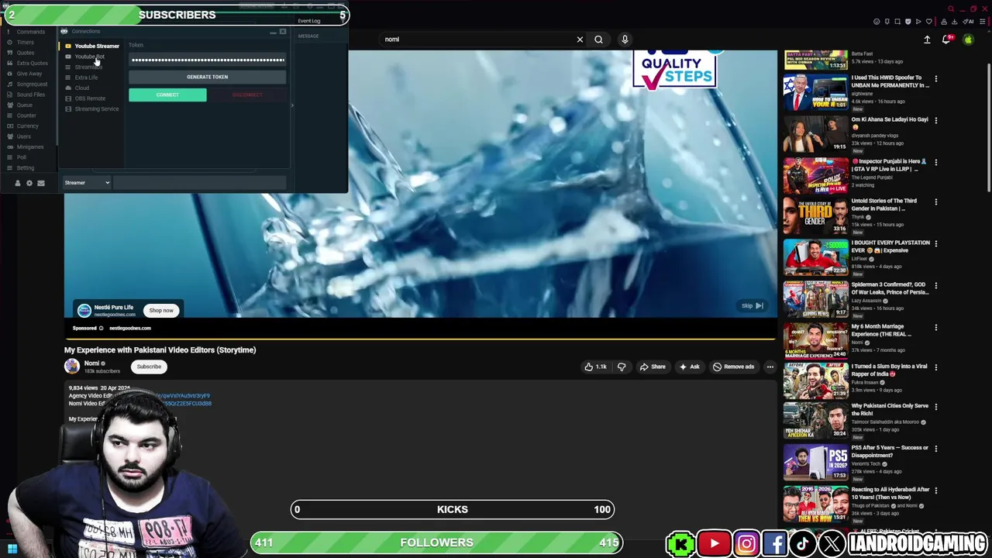This screenshot has width=992, height=558.
Task: Open Counter in the chatbot sidebar
Action: [x=26, y=115]
